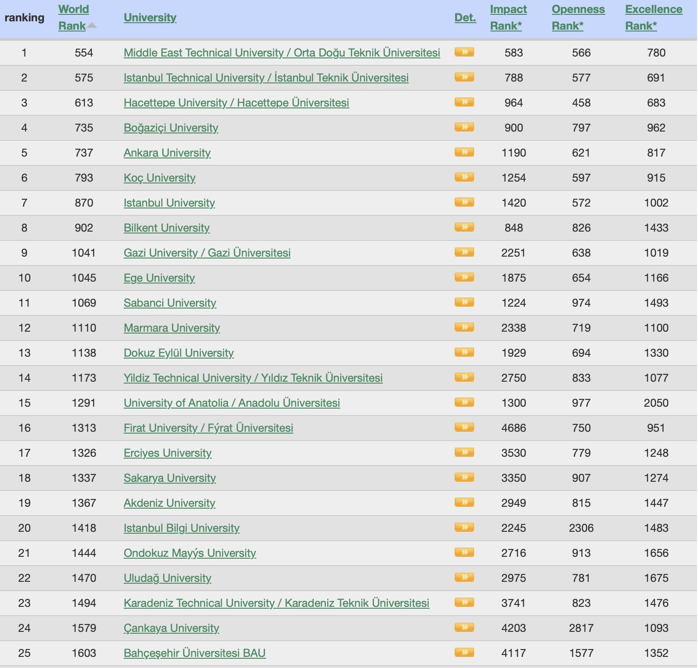Sort by Openness Rank header
This screenshot has width=698, height=668.
[578, 18]
